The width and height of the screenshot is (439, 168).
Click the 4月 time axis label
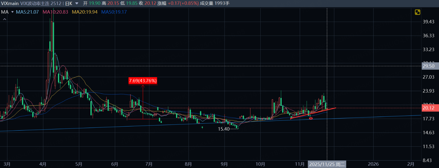pyautogui.click(x=43, y=164)
